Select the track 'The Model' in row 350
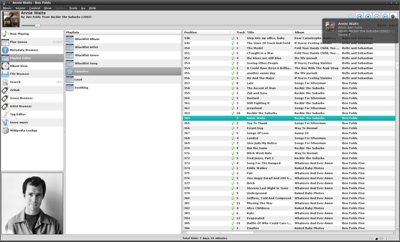The image size is (400, 242). pos(289,48)
